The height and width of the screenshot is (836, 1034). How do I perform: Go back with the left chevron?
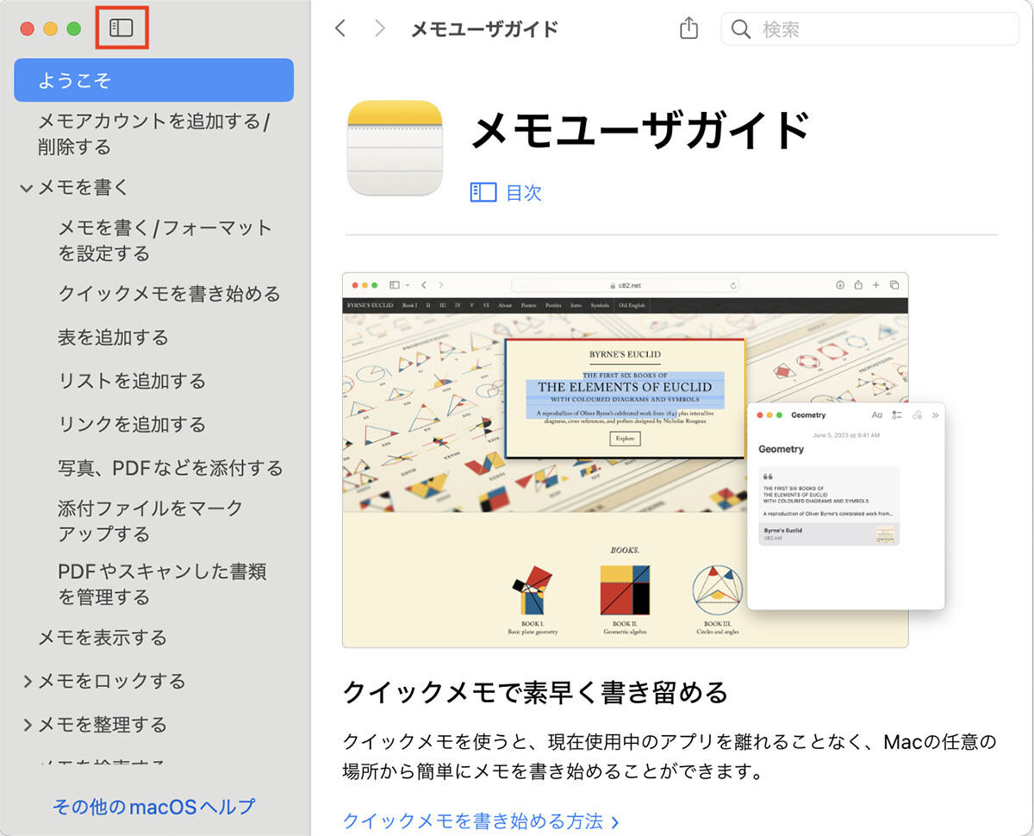coord(340,28)
